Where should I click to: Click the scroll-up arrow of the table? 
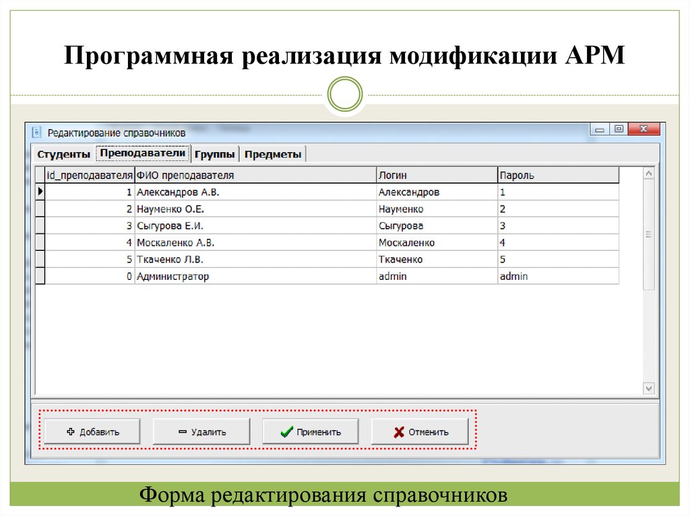(648, 174)
